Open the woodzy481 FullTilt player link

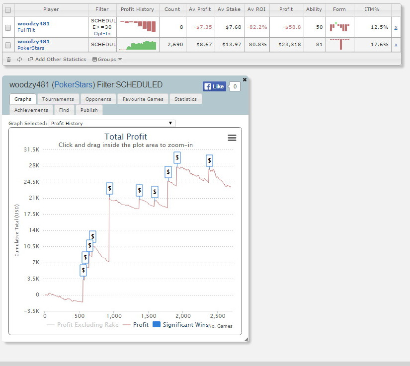[33, 23]
